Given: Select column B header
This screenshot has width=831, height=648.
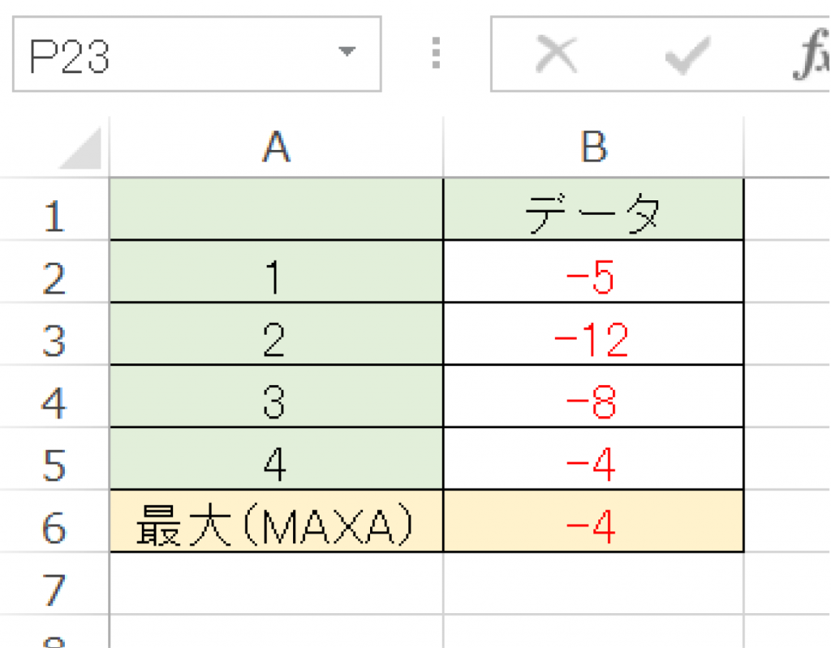Looking at the screenshot, I should point(593,146).
